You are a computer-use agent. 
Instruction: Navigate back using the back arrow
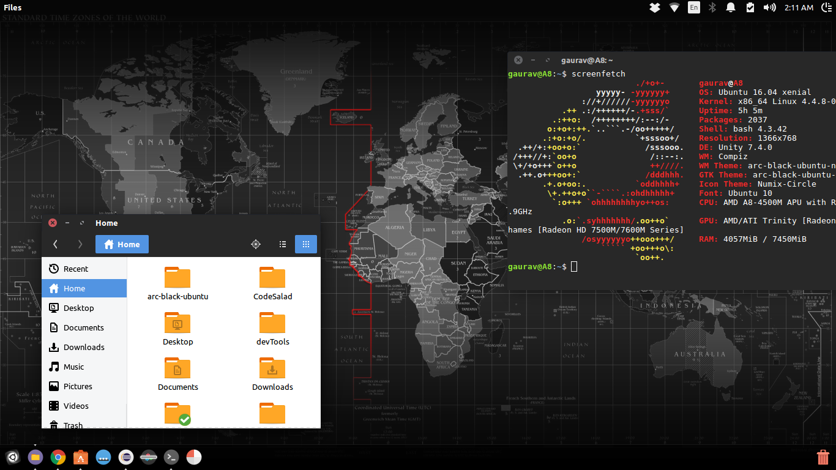click(55, 244)
